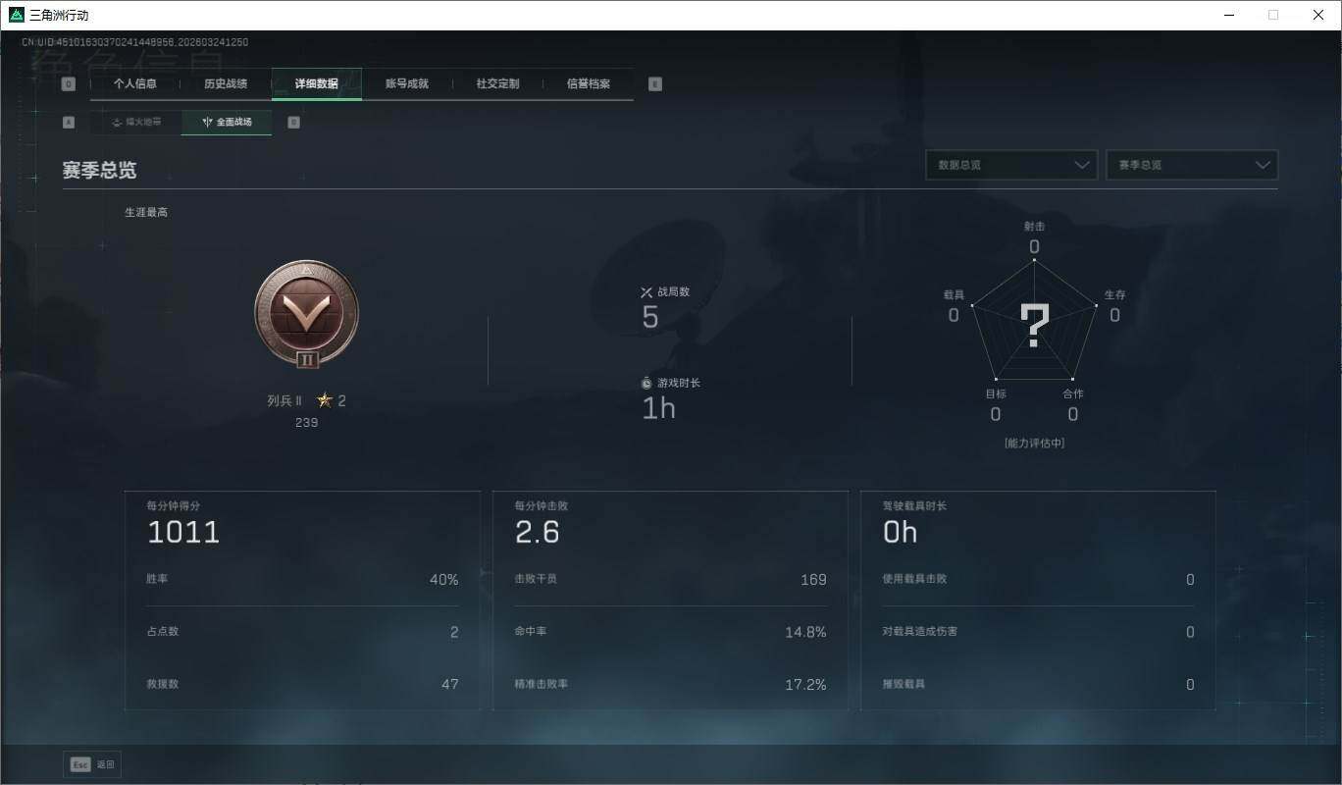The width and height of the screenshot is (1342, 785).
Task: Click the 生存 radar label
Action: [1114, 295]
